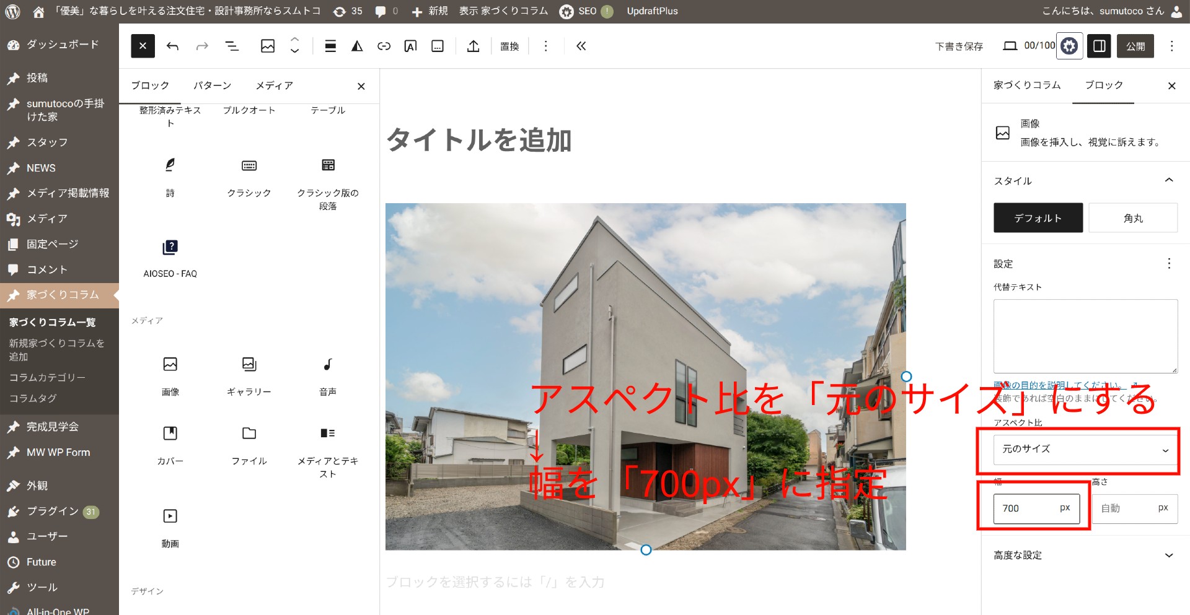The height and width of the screenshot is (615, 1190).
Task: Collapse the スタイル panel section
Action: tap(1169, 180)
